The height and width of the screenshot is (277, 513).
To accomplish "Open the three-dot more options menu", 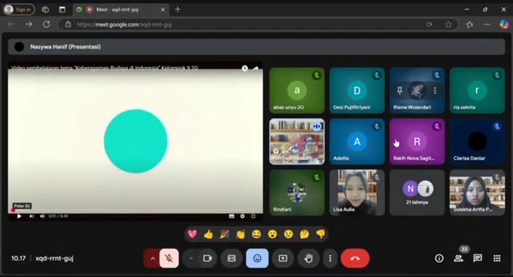I will pos(330,259).
